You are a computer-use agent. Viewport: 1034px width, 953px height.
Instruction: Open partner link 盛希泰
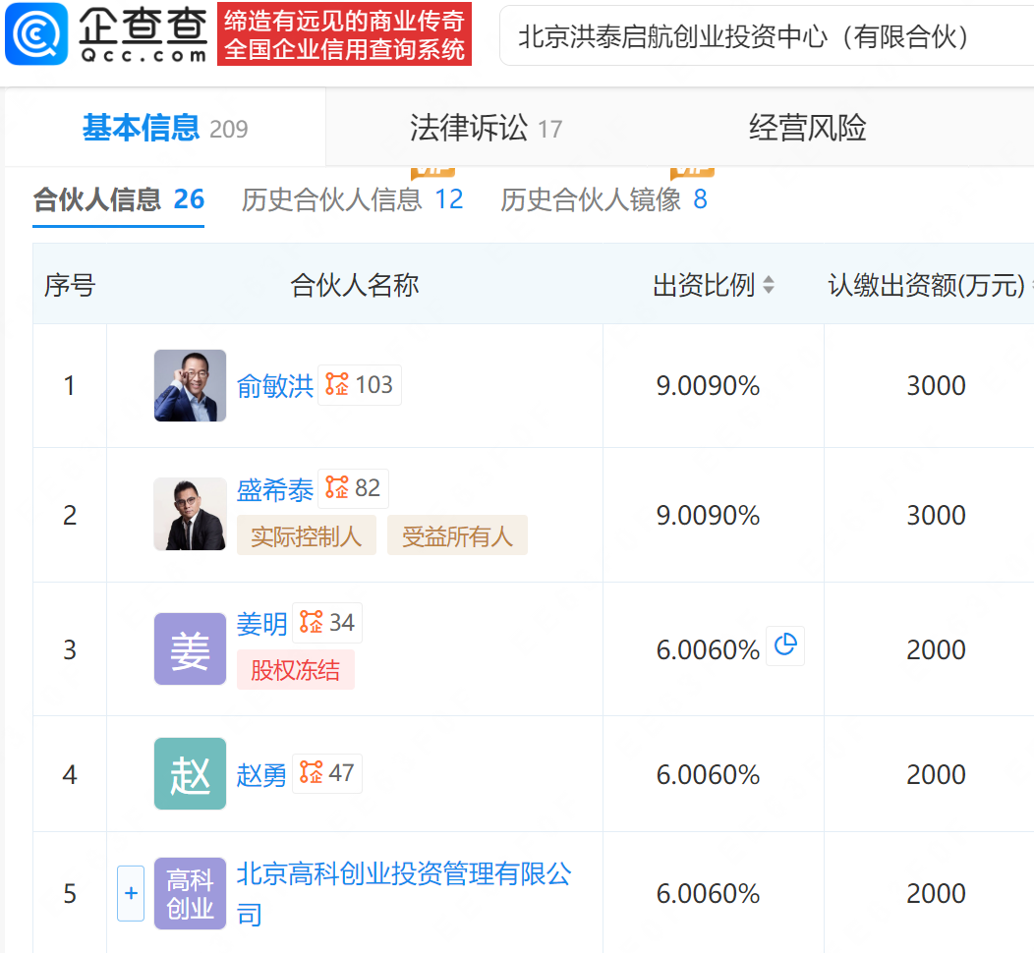(x=275, y=490)
